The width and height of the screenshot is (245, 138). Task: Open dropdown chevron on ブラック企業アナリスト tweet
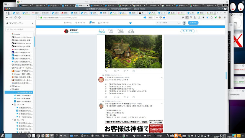[162, 104]
